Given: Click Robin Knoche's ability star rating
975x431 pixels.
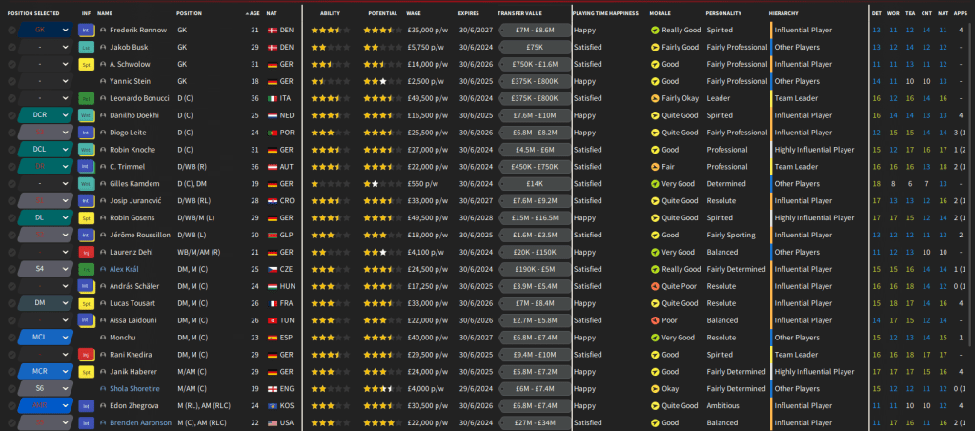Looking at the screenshot, I should click(x=330, y=150).
